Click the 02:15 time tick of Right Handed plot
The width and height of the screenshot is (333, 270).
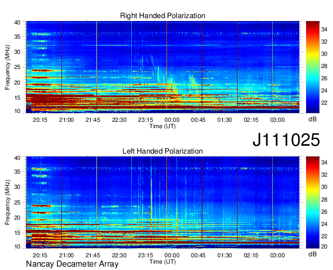251,120
